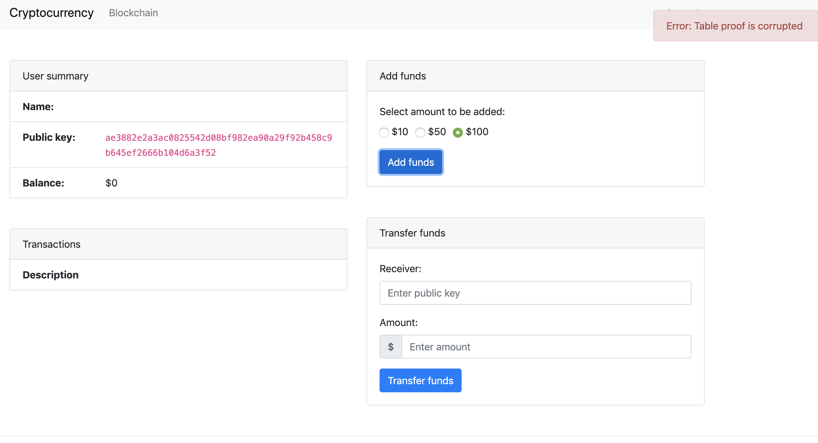
Task: Click the Cryptocurrency brand link
Action: click(x=51, y=13)
